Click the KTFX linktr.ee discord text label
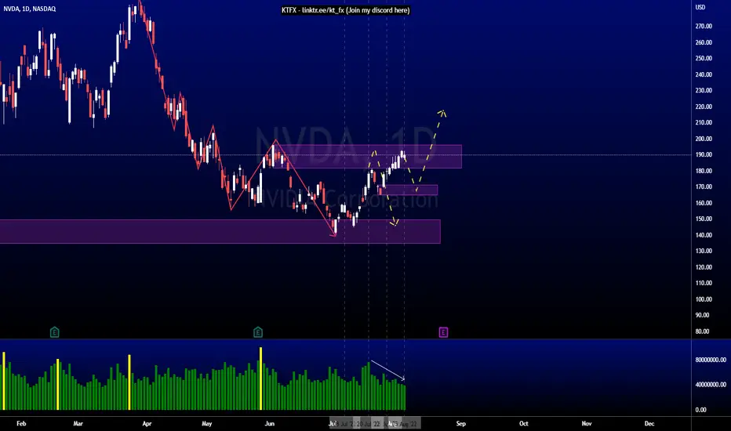Viewport: 731px width, 431px height. (345, 10)
